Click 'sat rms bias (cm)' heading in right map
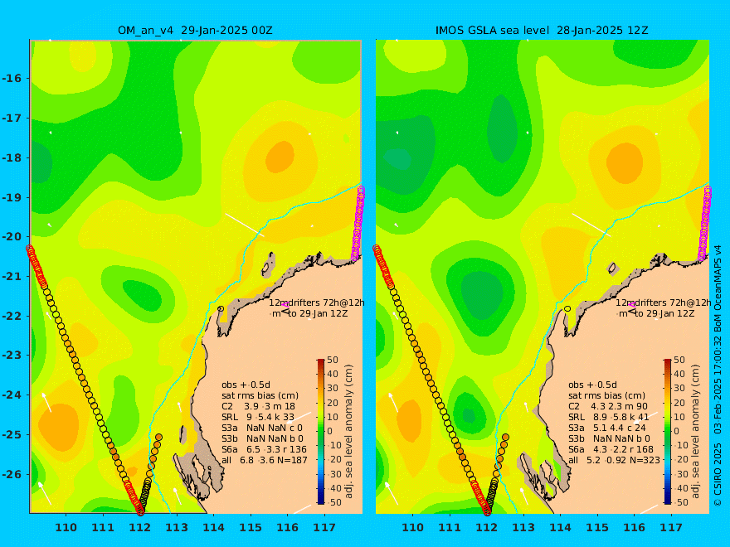 tap(607, 395)
